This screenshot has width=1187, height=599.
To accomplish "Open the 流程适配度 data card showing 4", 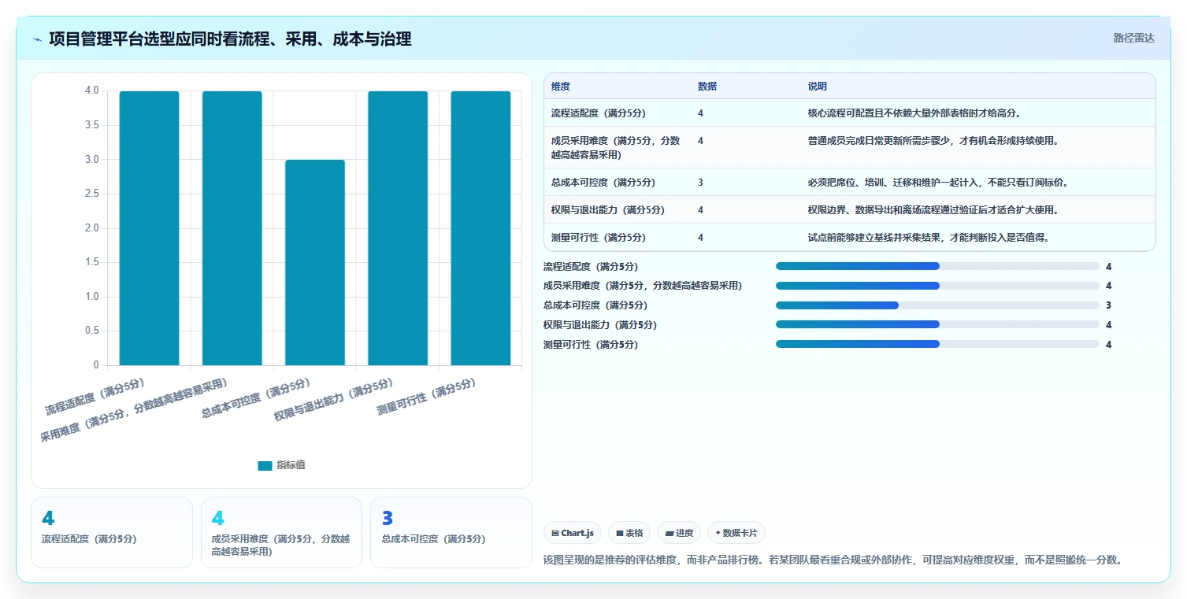I will 112,532.
